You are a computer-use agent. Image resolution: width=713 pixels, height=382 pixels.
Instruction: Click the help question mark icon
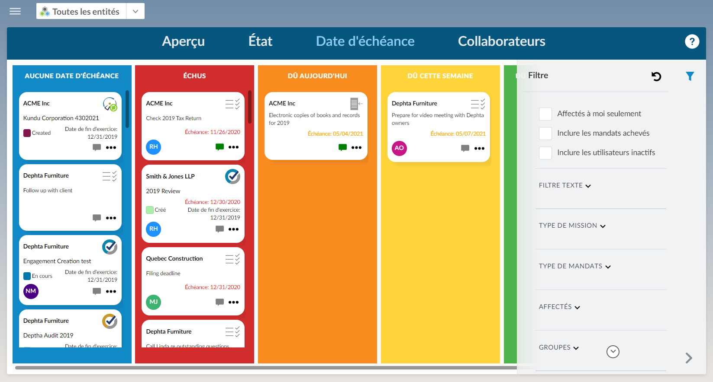pos(692,41)
